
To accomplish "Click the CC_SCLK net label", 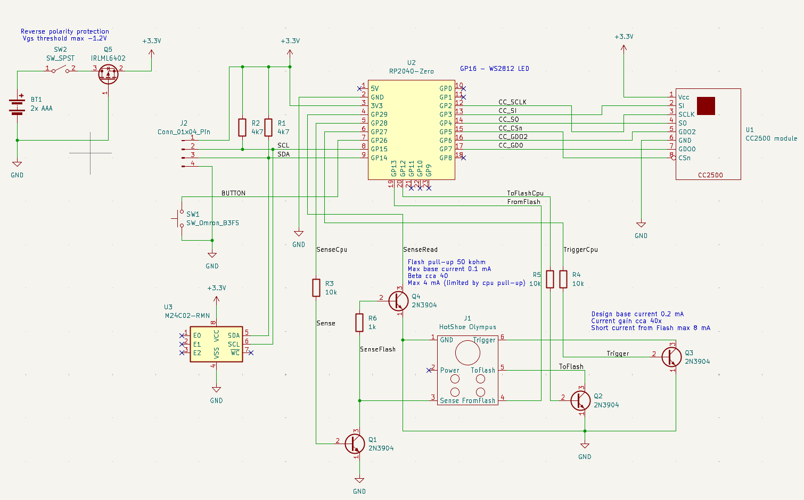I will [512, 102].
